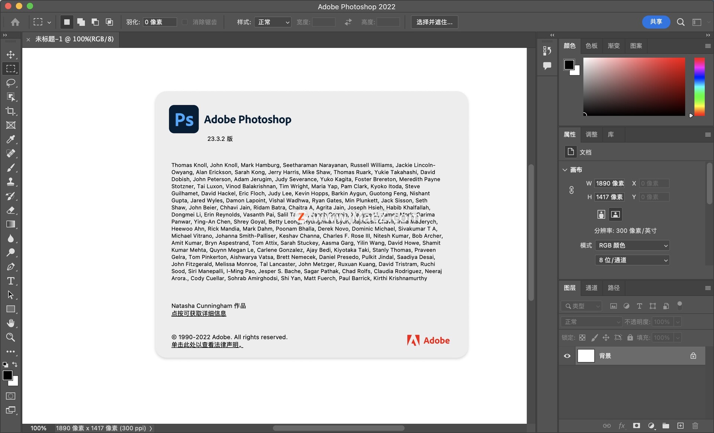Choose Add to Selection mode
This screenshot has height=433, width=714.
[x=81, y=22]
